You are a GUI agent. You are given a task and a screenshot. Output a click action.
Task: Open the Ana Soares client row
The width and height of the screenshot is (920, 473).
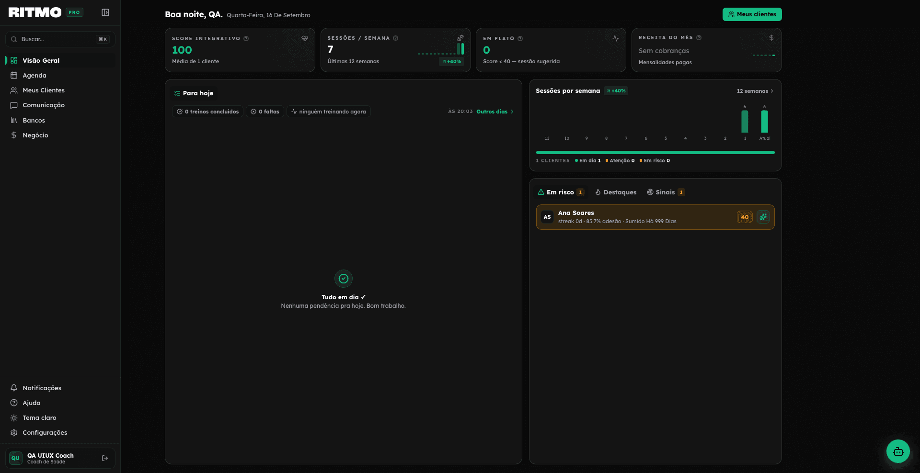click(x=655, y=217)
